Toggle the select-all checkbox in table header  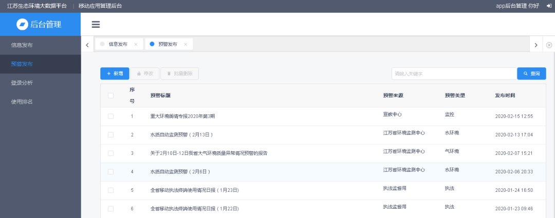click(x=110, y=95)
